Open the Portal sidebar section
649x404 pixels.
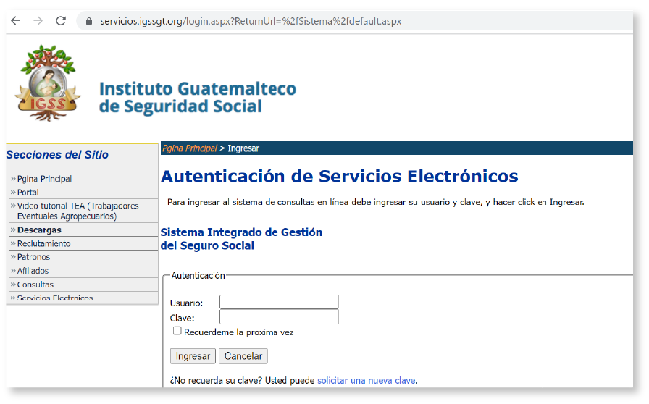click(28, 193)
